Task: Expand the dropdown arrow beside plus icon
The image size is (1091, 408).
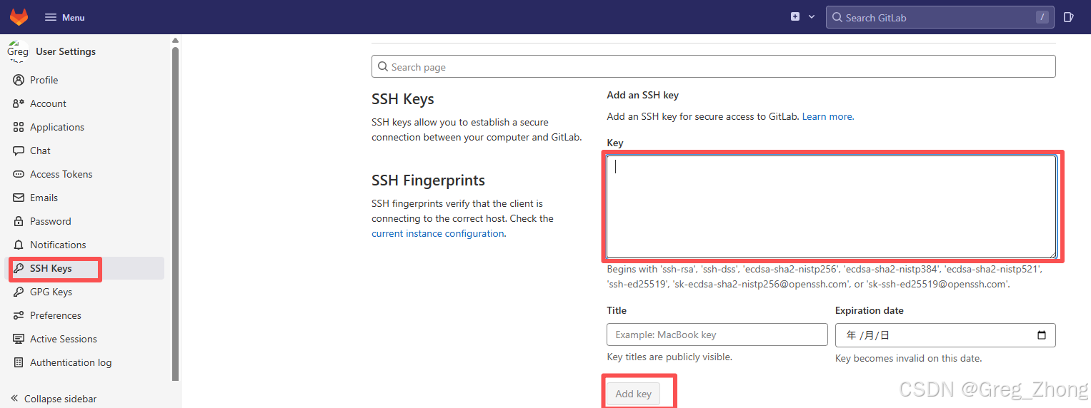Action: [812, 16]
